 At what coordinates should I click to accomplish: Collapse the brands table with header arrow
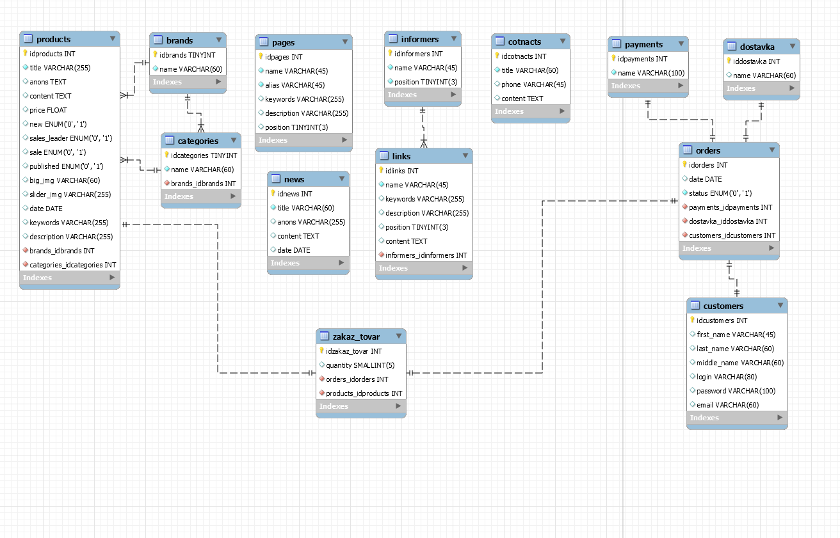pyautogui.click(x=219, y=40)
